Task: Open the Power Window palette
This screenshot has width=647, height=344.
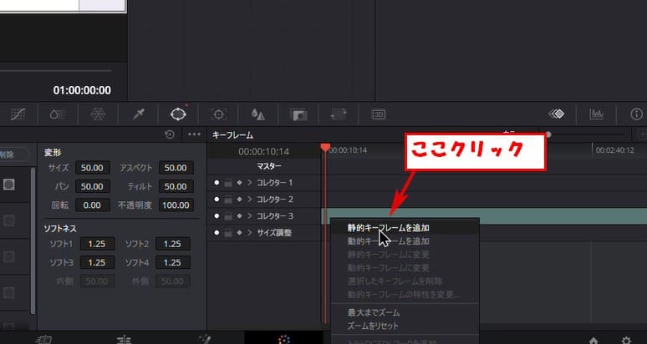Action: [x=178, y=114]
